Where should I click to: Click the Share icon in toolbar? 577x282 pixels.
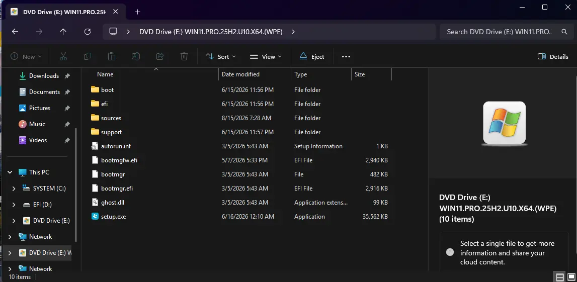point(160,56)
